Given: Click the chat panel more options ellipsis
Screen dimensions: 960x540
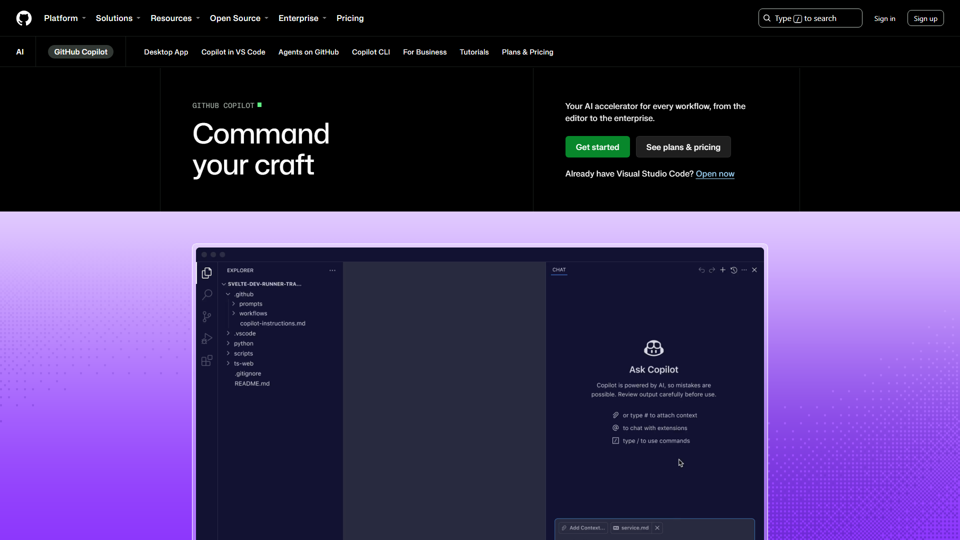Looking at the screenshot, I should pyautogui.click(x=744, y=270).
